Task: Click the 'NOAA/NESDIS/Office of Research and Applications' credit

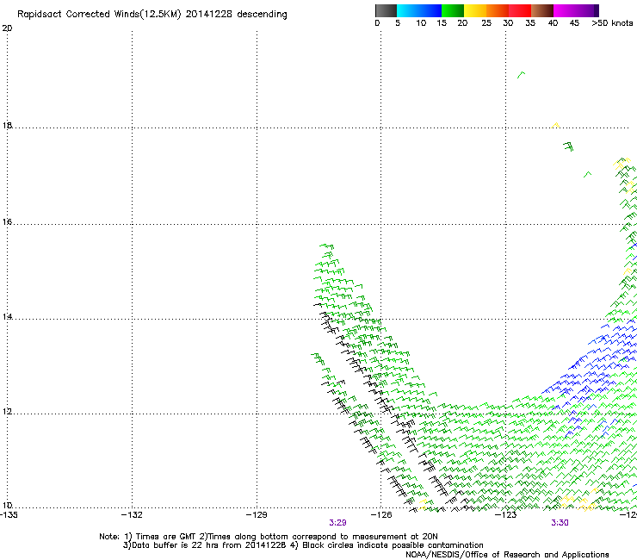Action: point(507,555)
